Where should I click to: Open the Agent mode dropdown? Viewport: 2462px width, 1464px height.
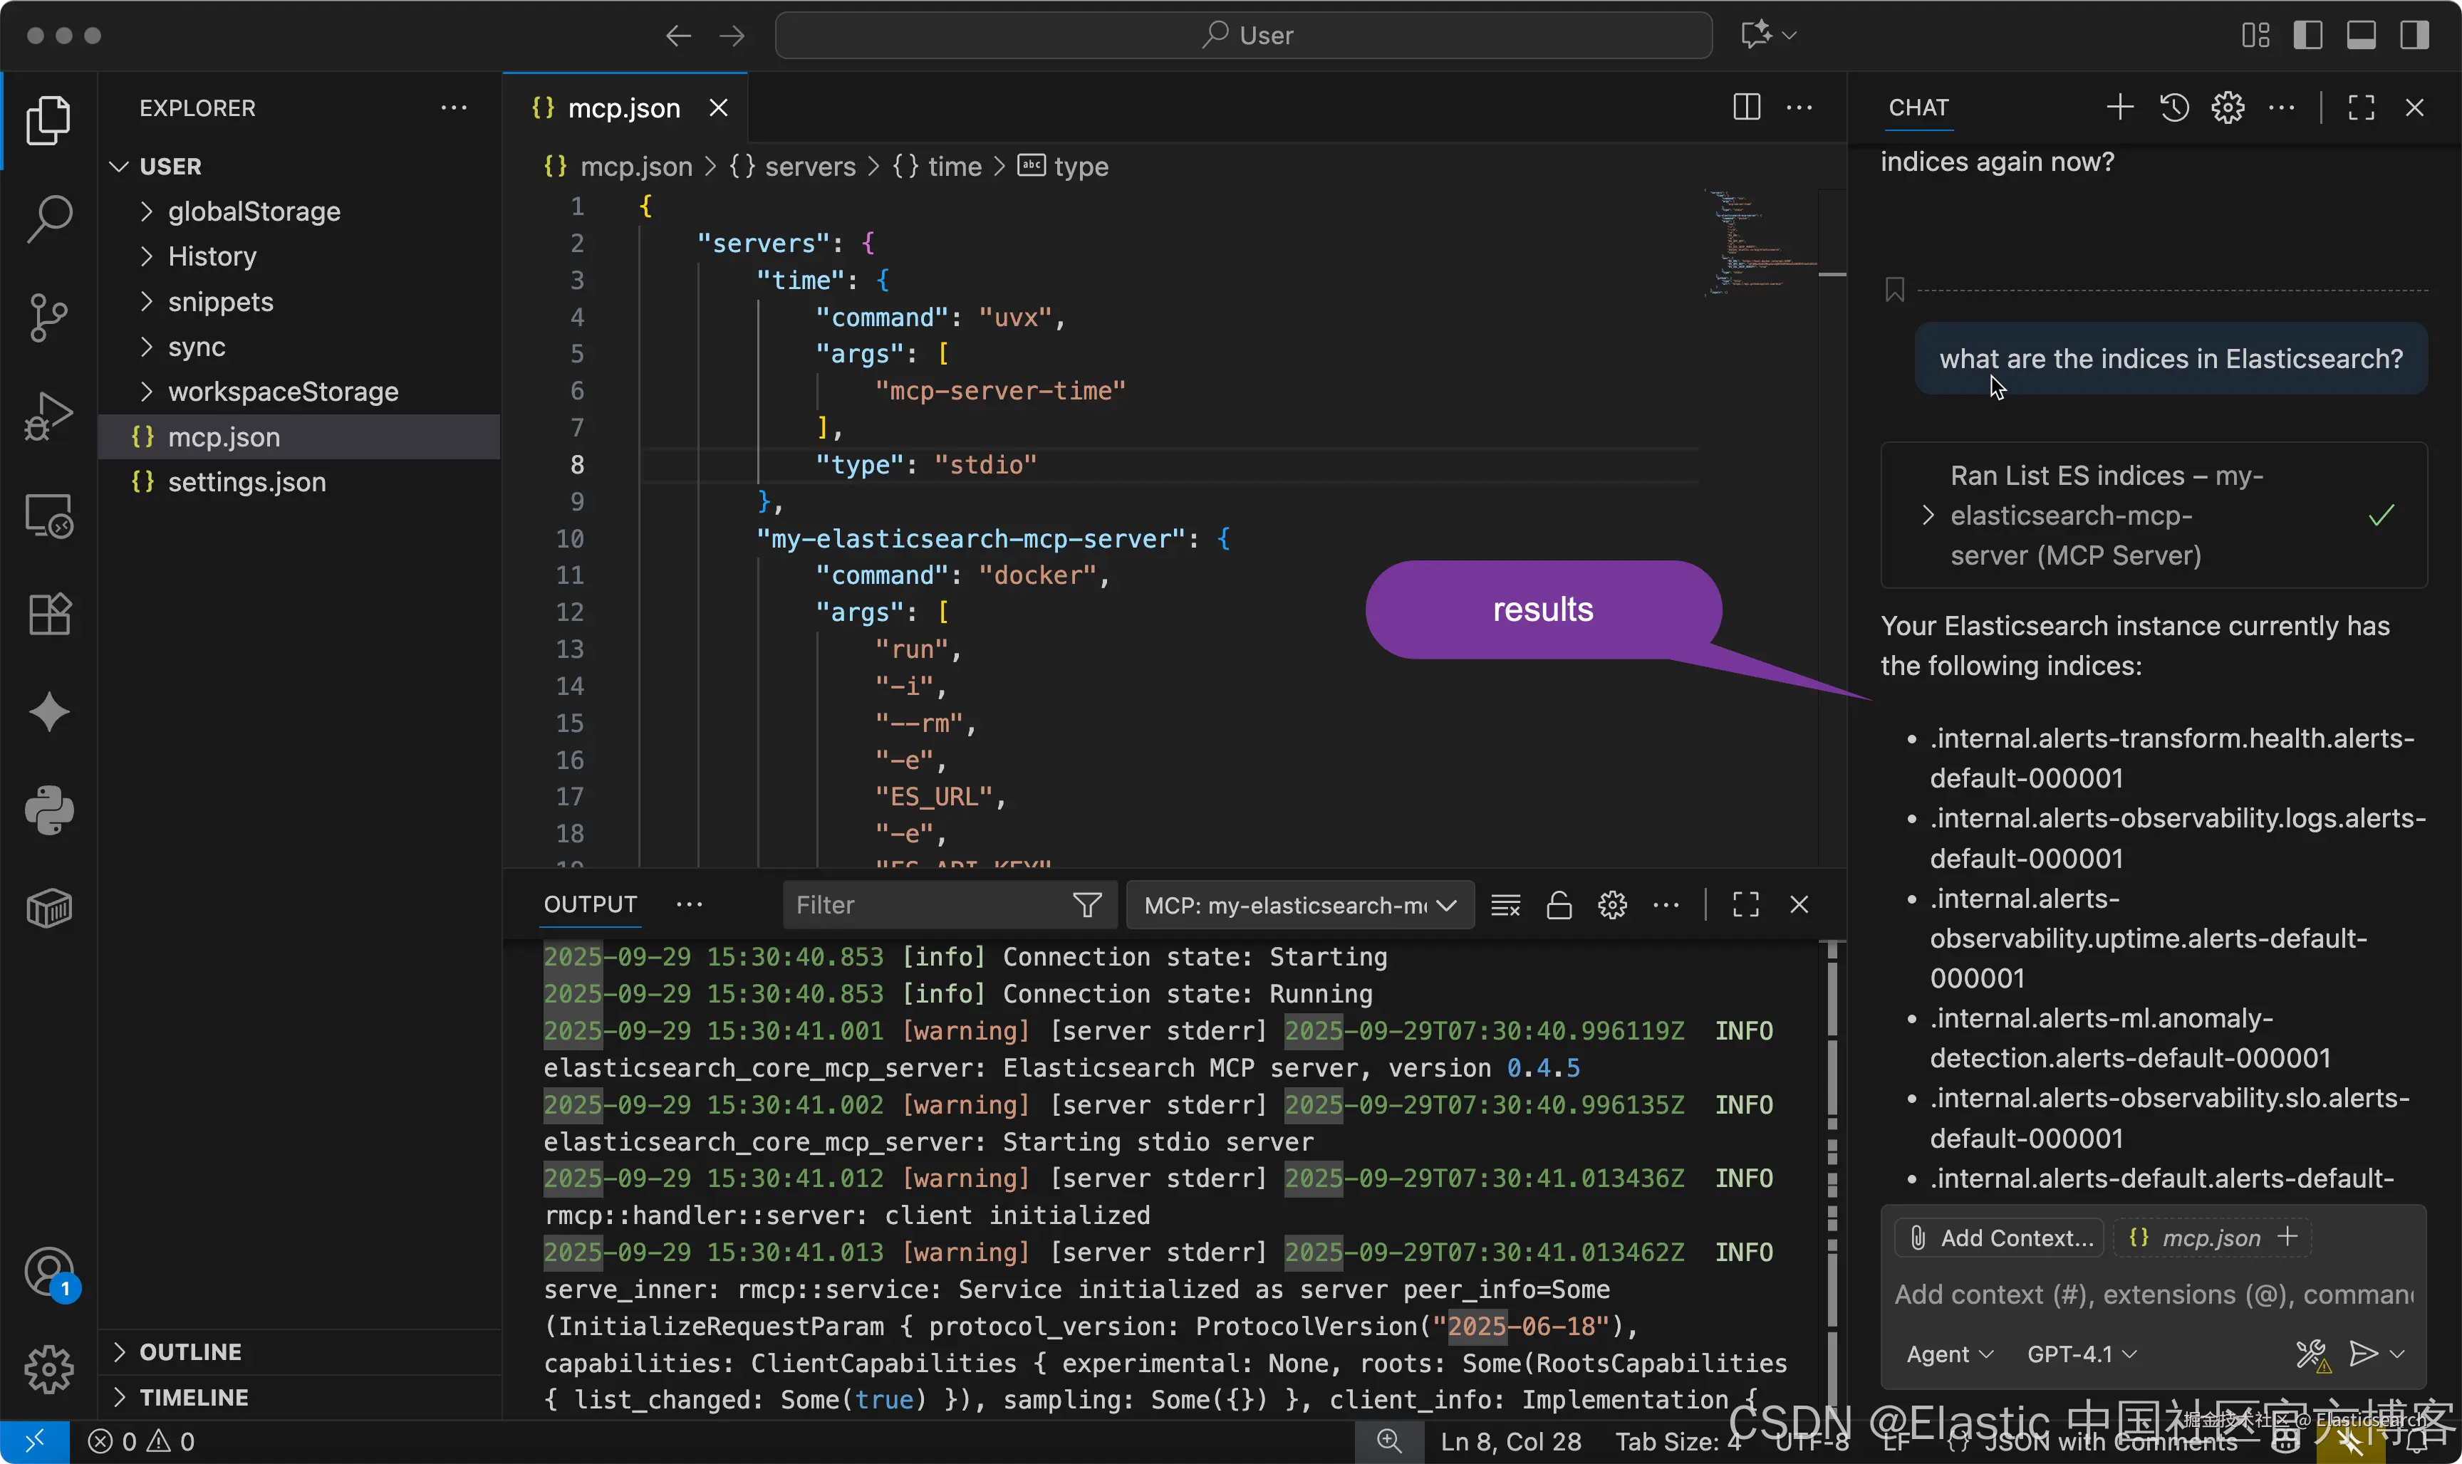[x=1949, y=1354]
